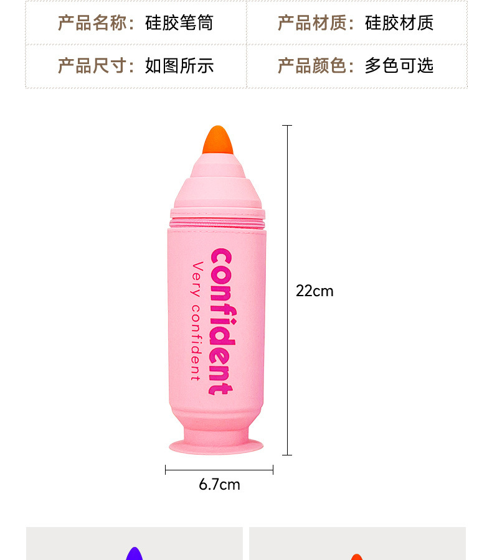This screenshot has height=560, width=492.
Task: Select the 如图所示 size value
Action: pyautogui.click(x=179, y=66)
